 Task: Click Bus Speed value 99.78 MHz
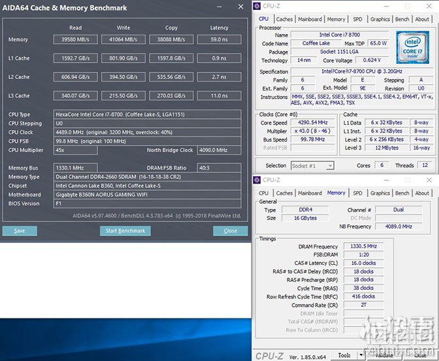pyautogui.click(x=313, y=139)
